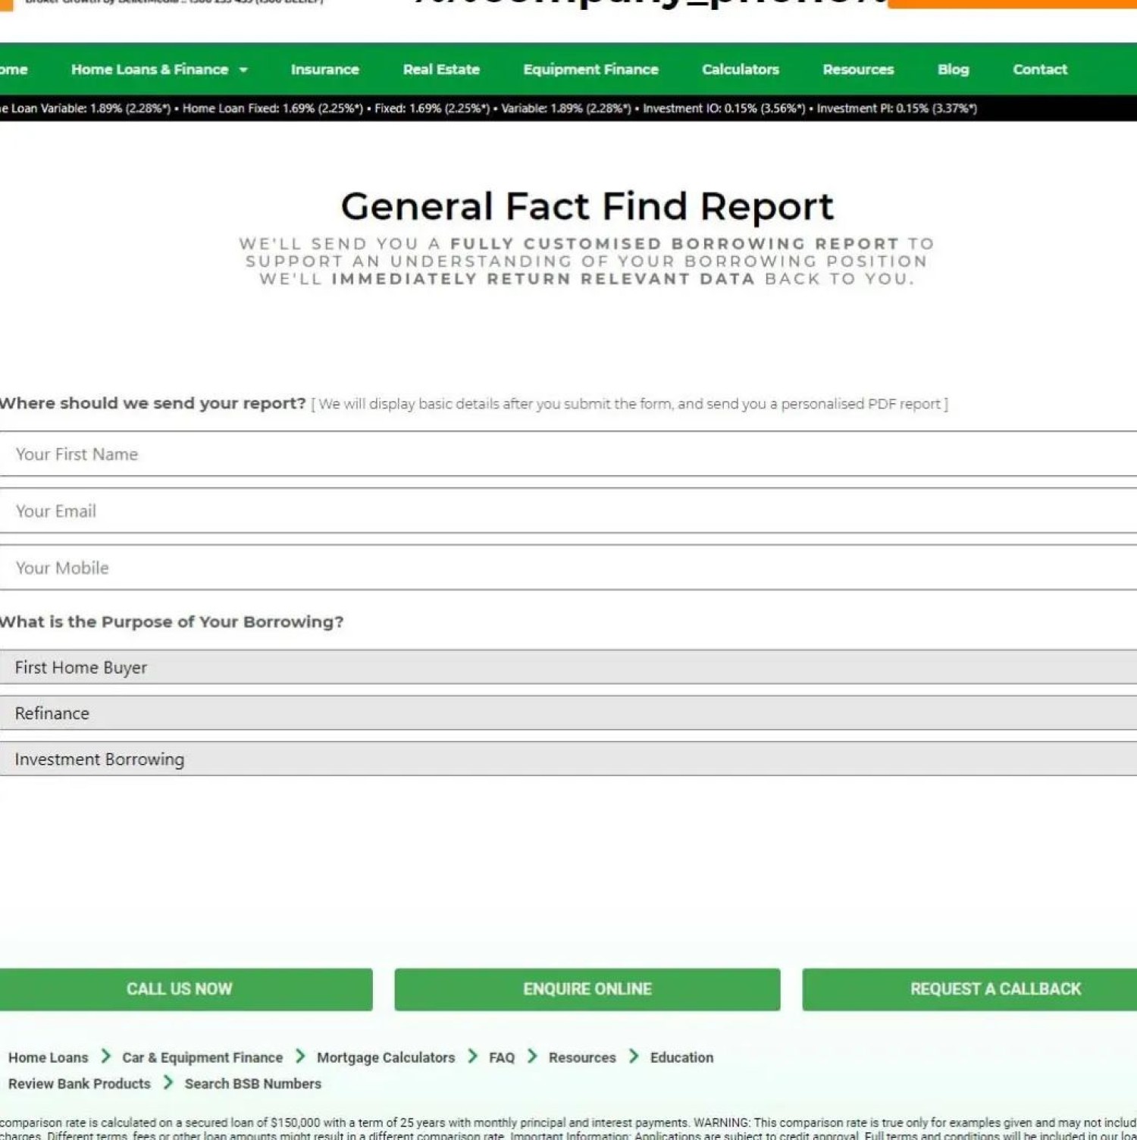Viewport: 1137px width, 1140px height.
Task: Choose the Refinance borrowing purpose
Action: [x=568, y=713]
